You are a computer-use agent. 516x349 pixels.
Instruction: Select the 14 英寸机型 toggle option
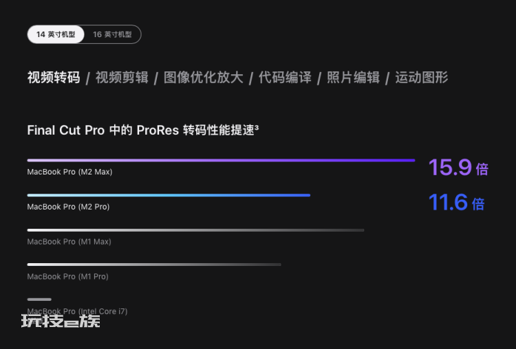[56, 34]
